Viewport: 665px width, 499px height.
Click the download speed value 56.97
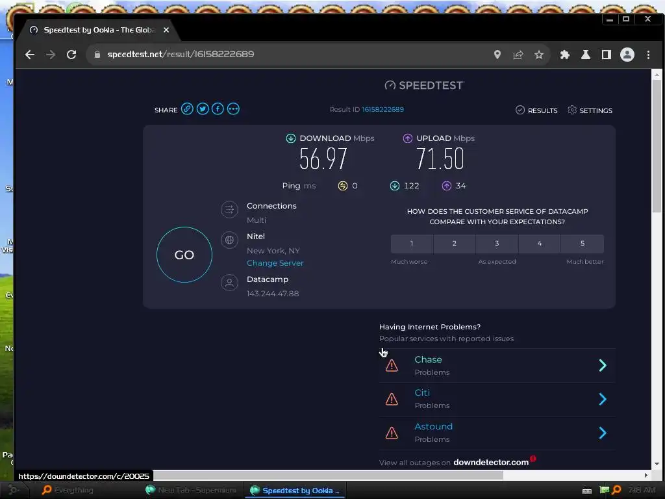323,159
